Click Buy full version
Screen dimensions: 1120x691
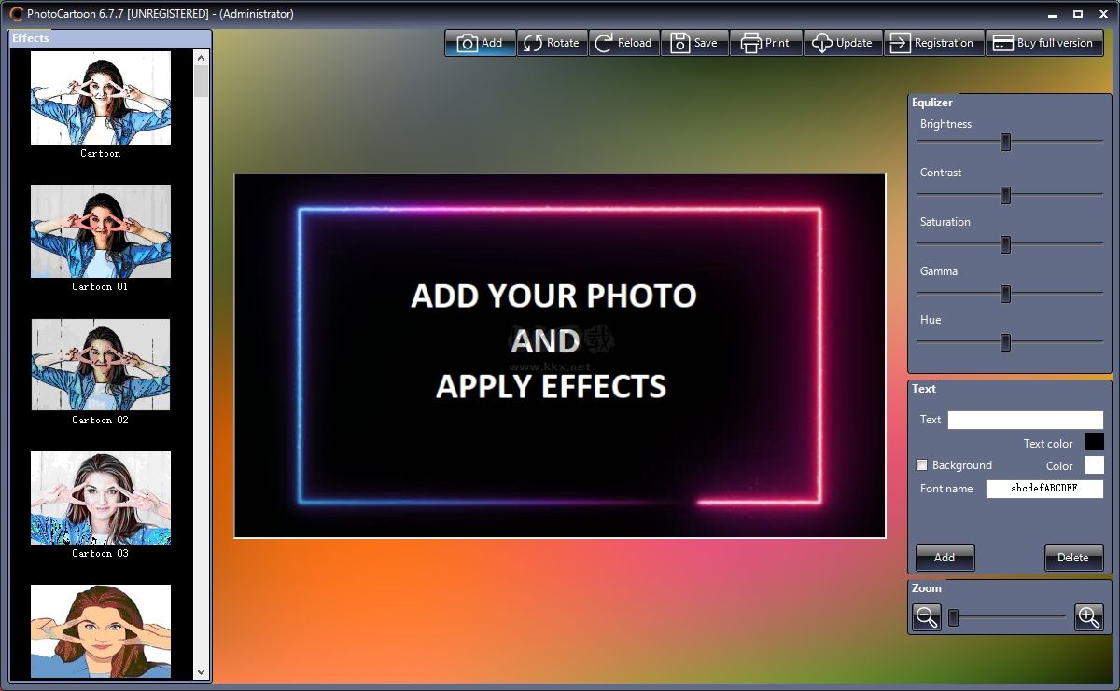click(1043, 43)
